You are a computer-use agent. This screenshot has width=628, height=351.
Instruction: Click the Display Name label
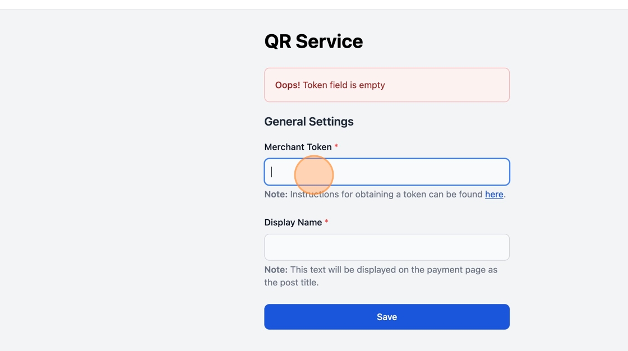click(x=293, y=223)
